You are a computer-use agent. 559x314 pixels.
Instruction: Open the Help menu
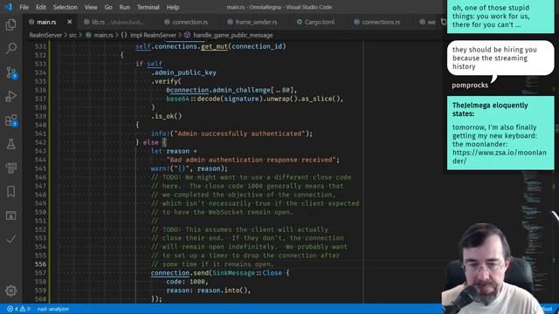[173, 7]
